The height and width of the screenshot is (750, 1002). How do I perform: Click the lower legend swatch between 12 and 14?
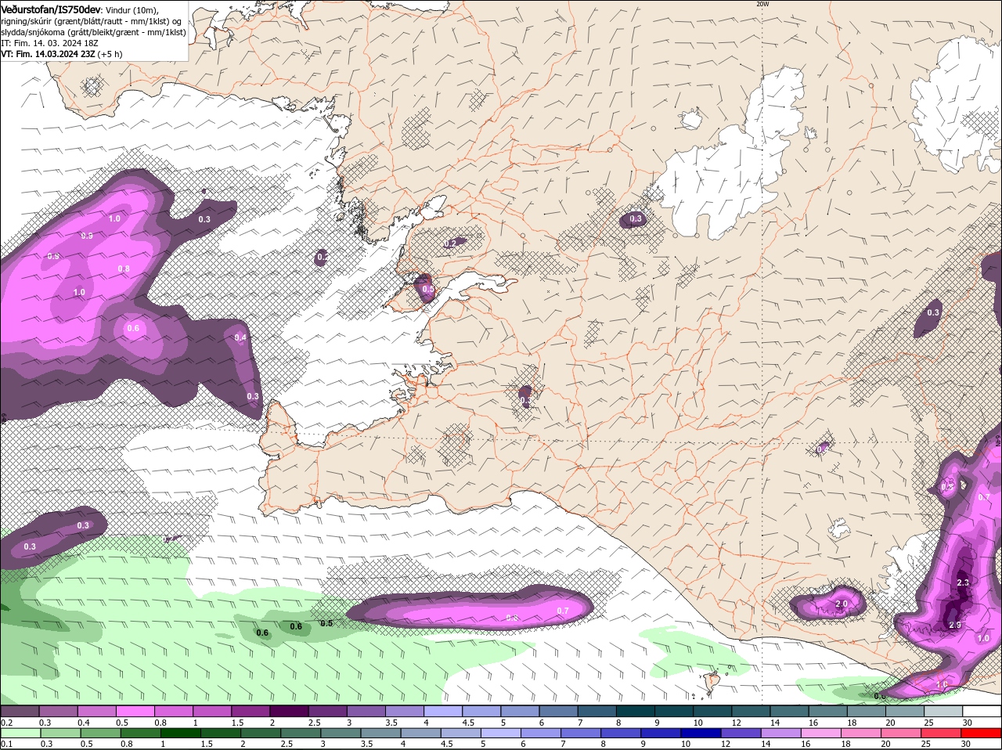point(741,733)
